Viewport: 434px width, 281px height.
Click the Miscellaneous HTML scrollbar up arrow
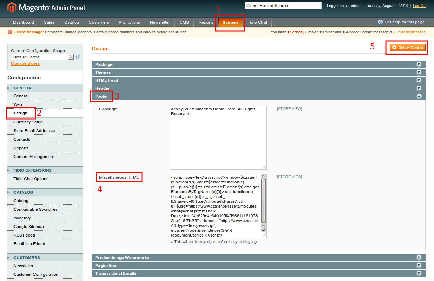pos(263,177)
